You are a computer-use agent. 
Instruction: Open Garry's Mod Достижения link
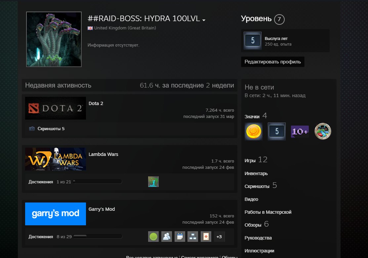point(41,237)
